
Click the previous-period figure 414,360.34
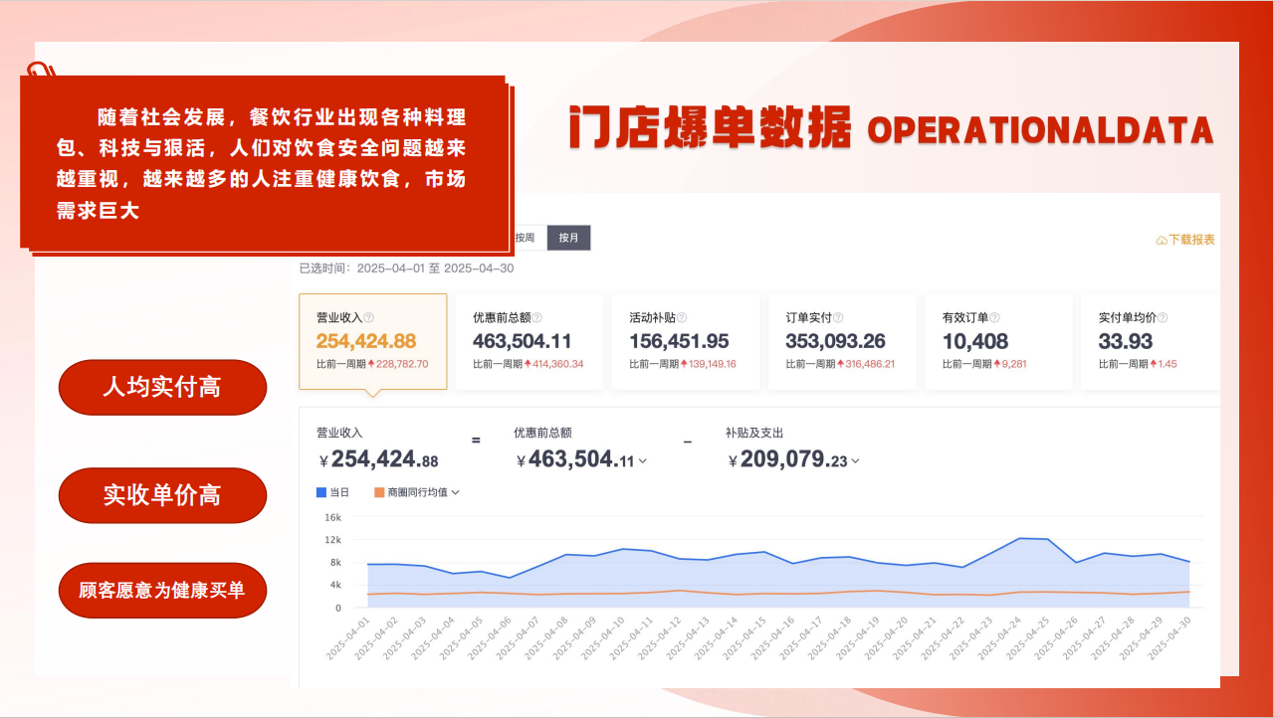coord(558,364)
